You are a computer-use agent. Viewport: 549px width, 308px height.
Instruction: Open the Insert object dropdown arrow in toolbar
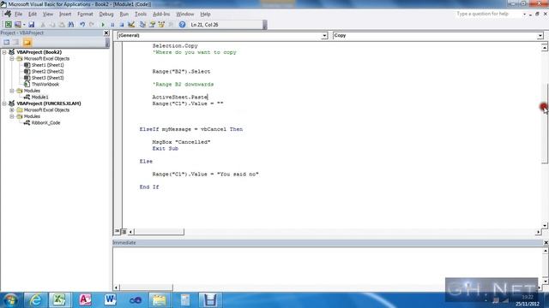point(24,25)
